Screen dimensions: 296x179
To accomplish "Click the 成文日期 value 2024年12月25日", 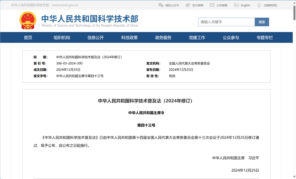I will pos(68,70).
